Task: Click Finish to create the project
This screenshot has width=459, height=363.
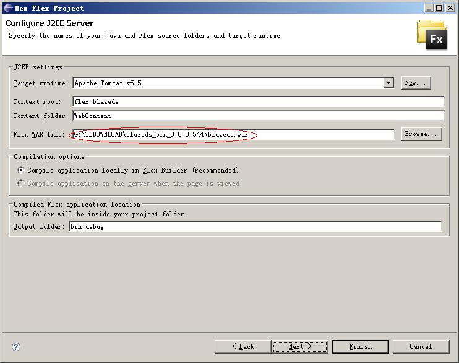Action: point(361,346)
